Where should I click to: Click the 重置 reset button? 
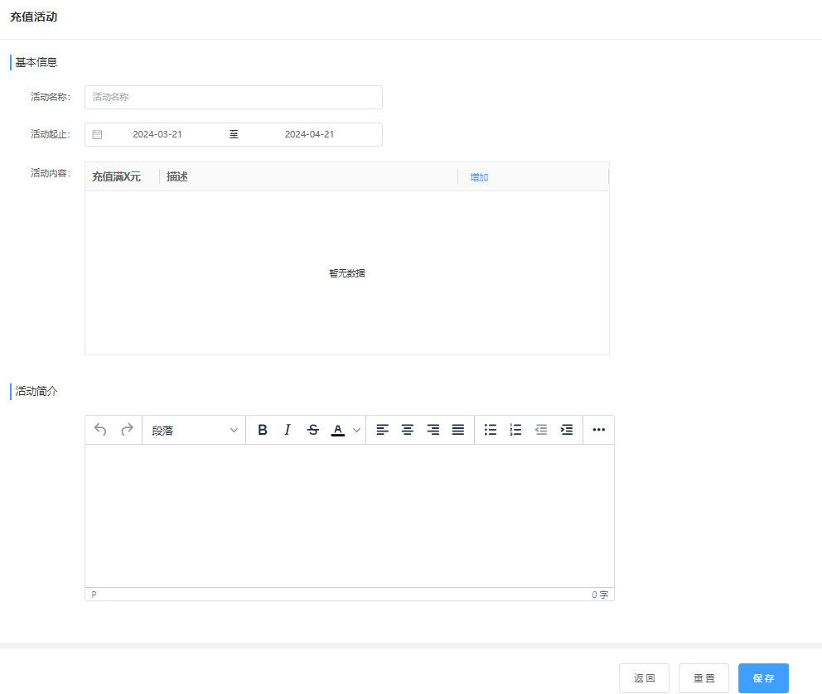[704, 678]
